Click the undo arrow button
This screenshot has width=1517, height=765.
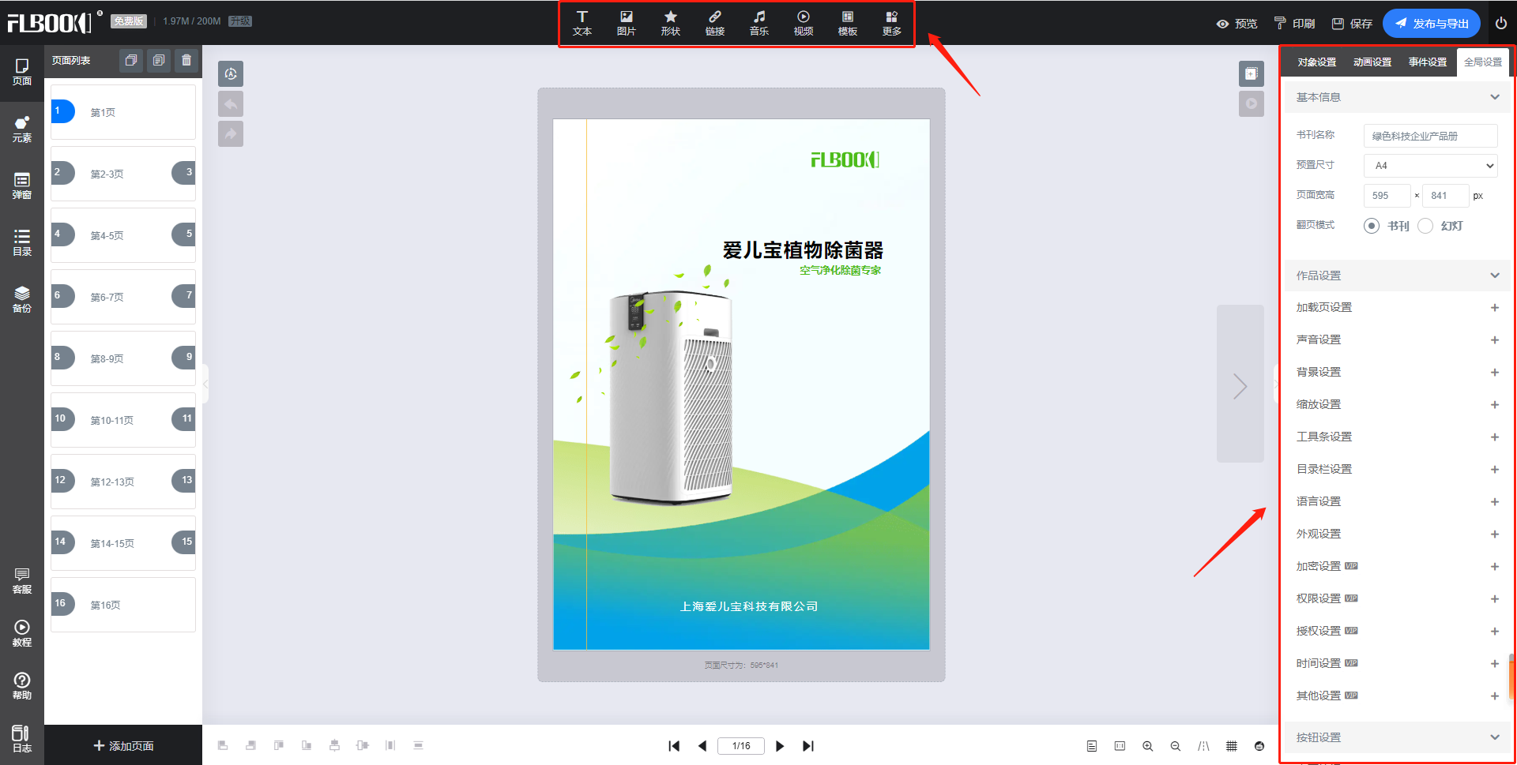tap(231, 104)
